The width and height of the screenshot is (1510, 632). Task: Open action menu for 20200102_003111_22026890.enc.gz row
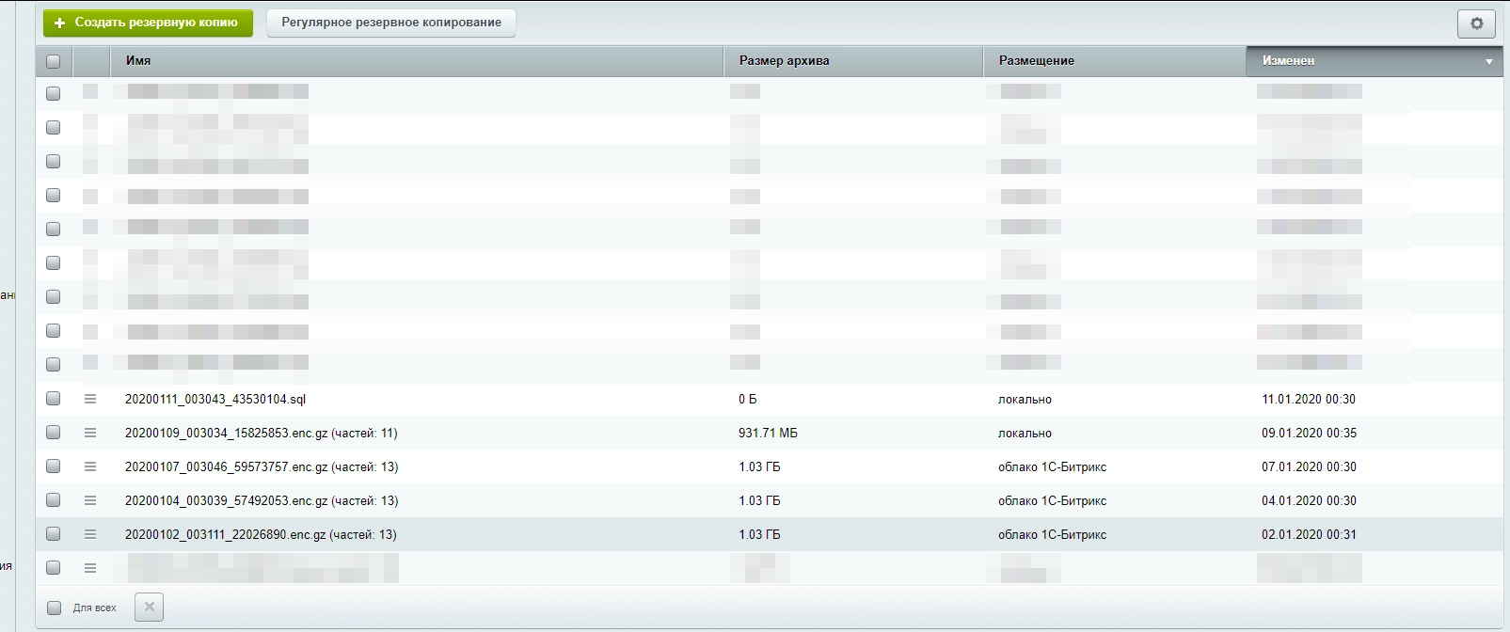tap(90, 534)
